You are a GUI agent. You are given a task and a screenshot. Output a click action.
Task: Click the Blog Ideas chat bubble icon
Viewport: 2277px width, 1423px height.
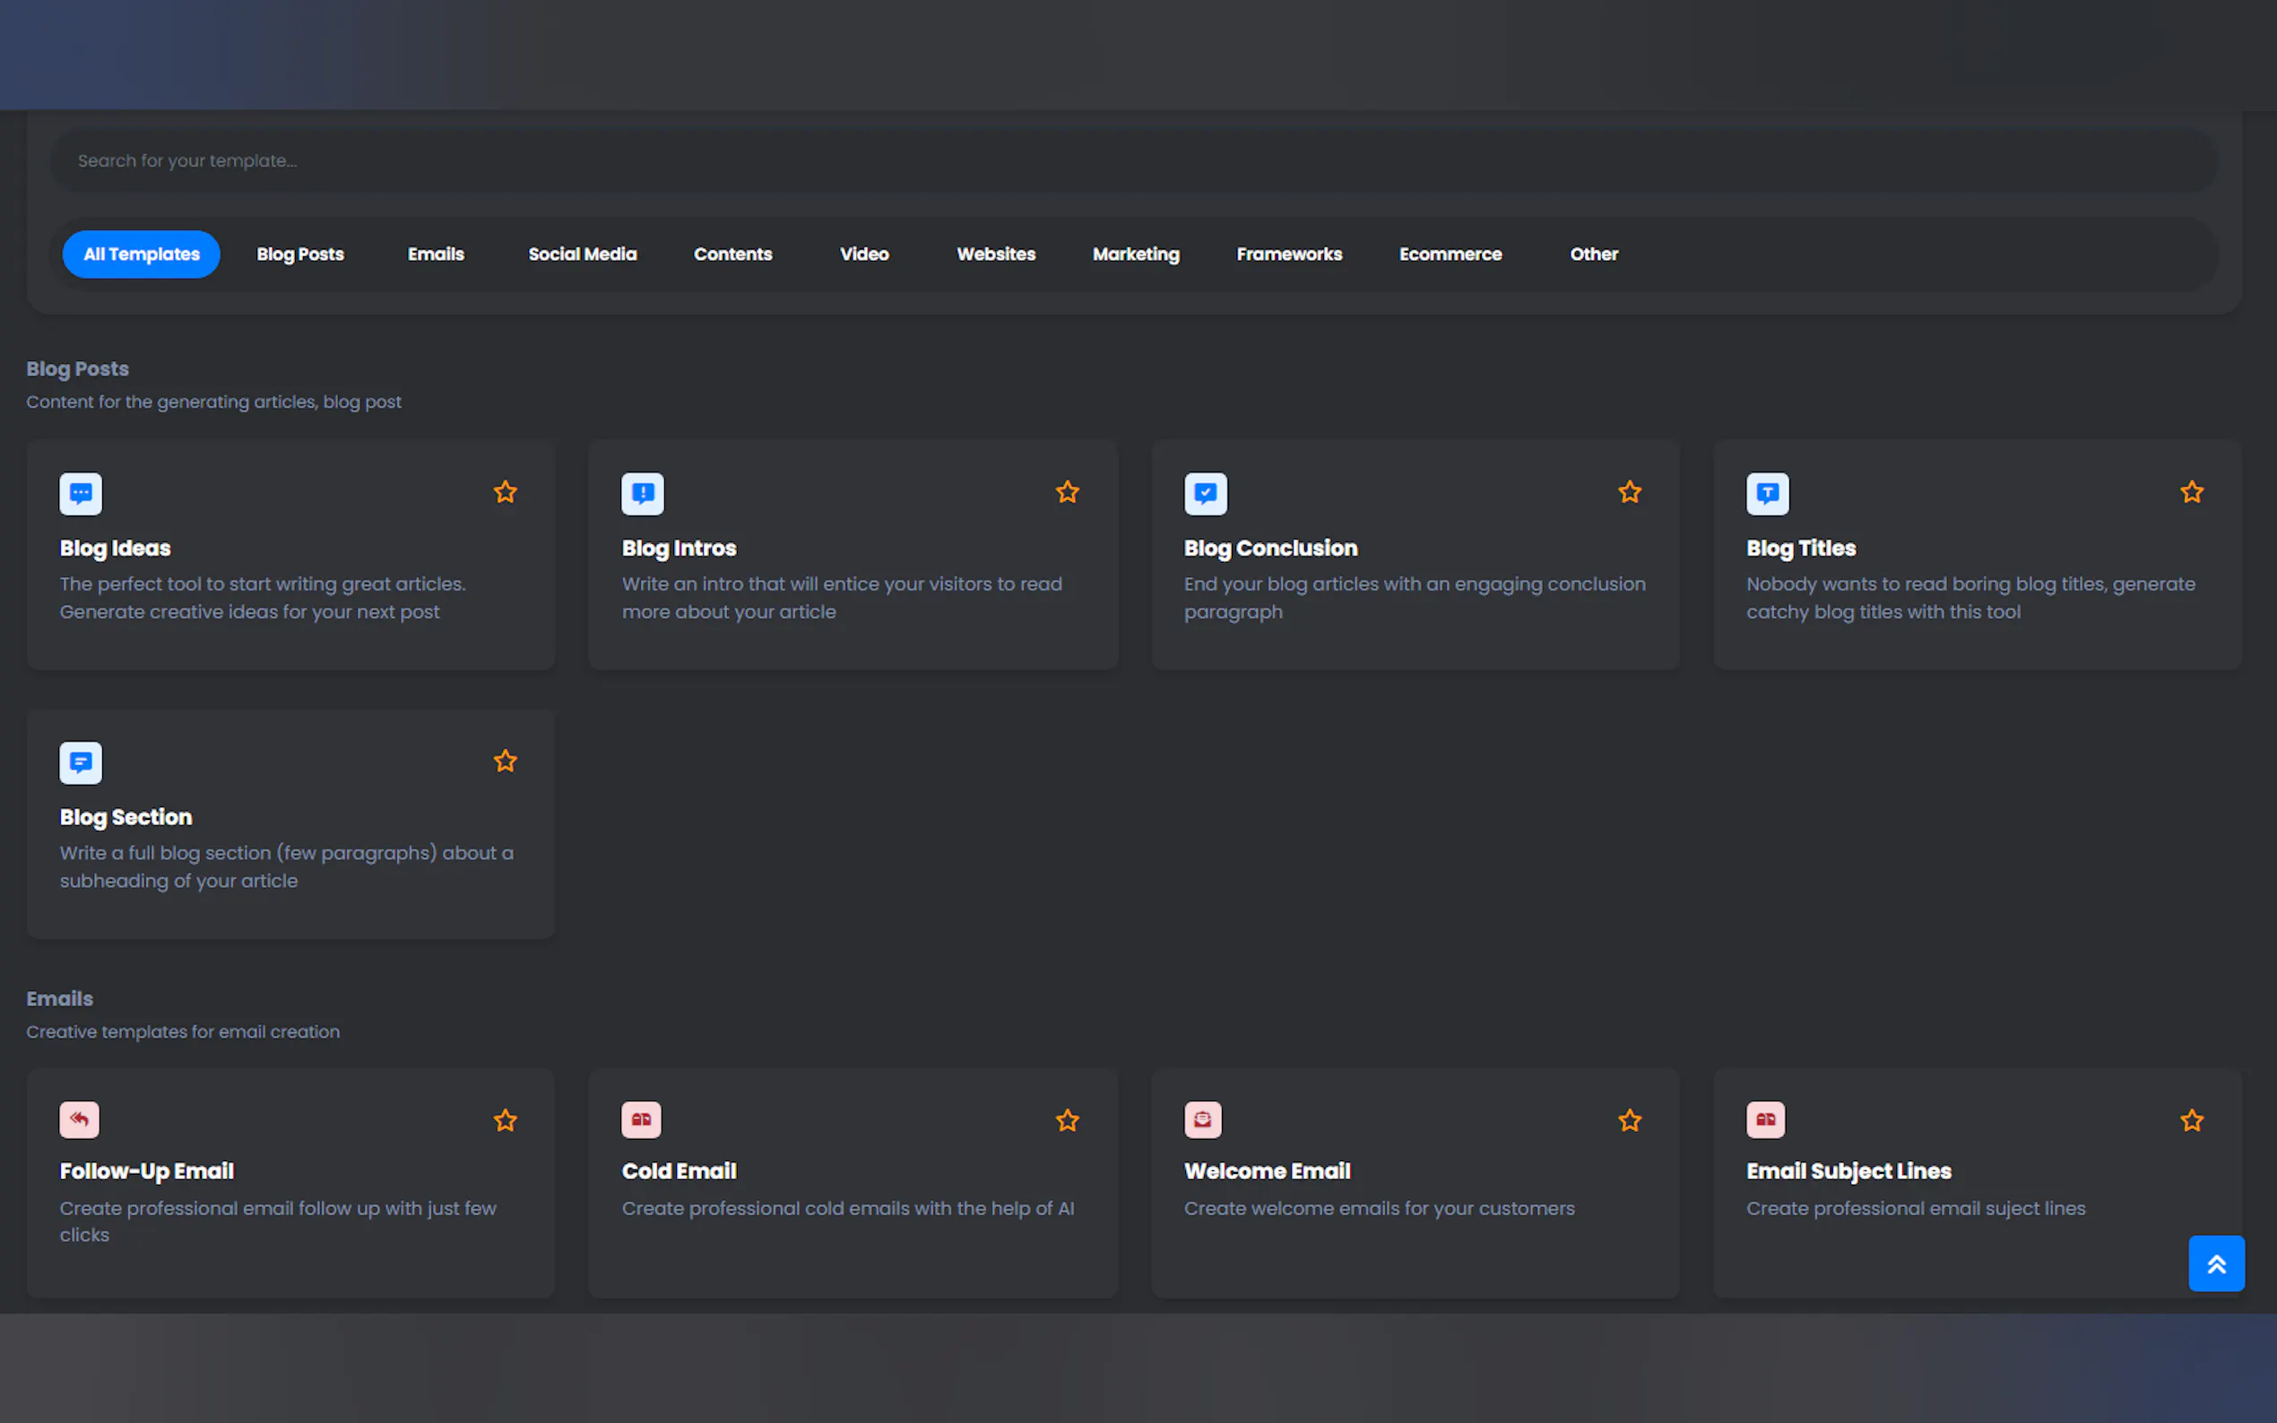pos(81,493)
